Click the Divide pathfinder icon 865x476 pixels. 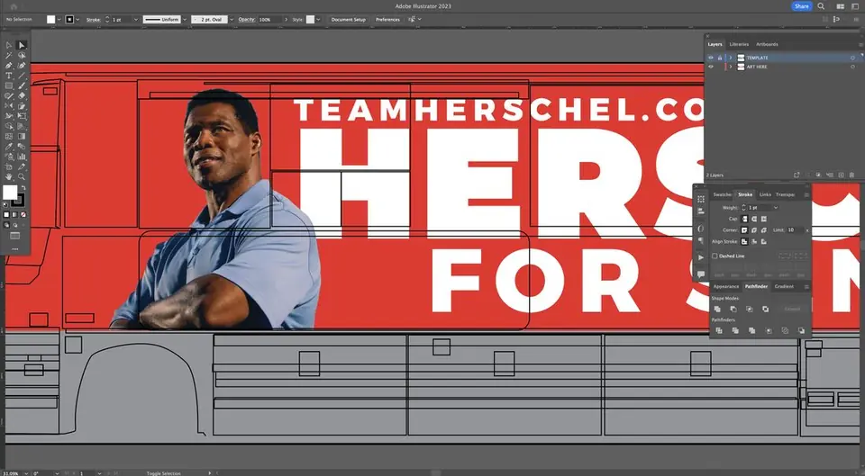pos(719,330)
